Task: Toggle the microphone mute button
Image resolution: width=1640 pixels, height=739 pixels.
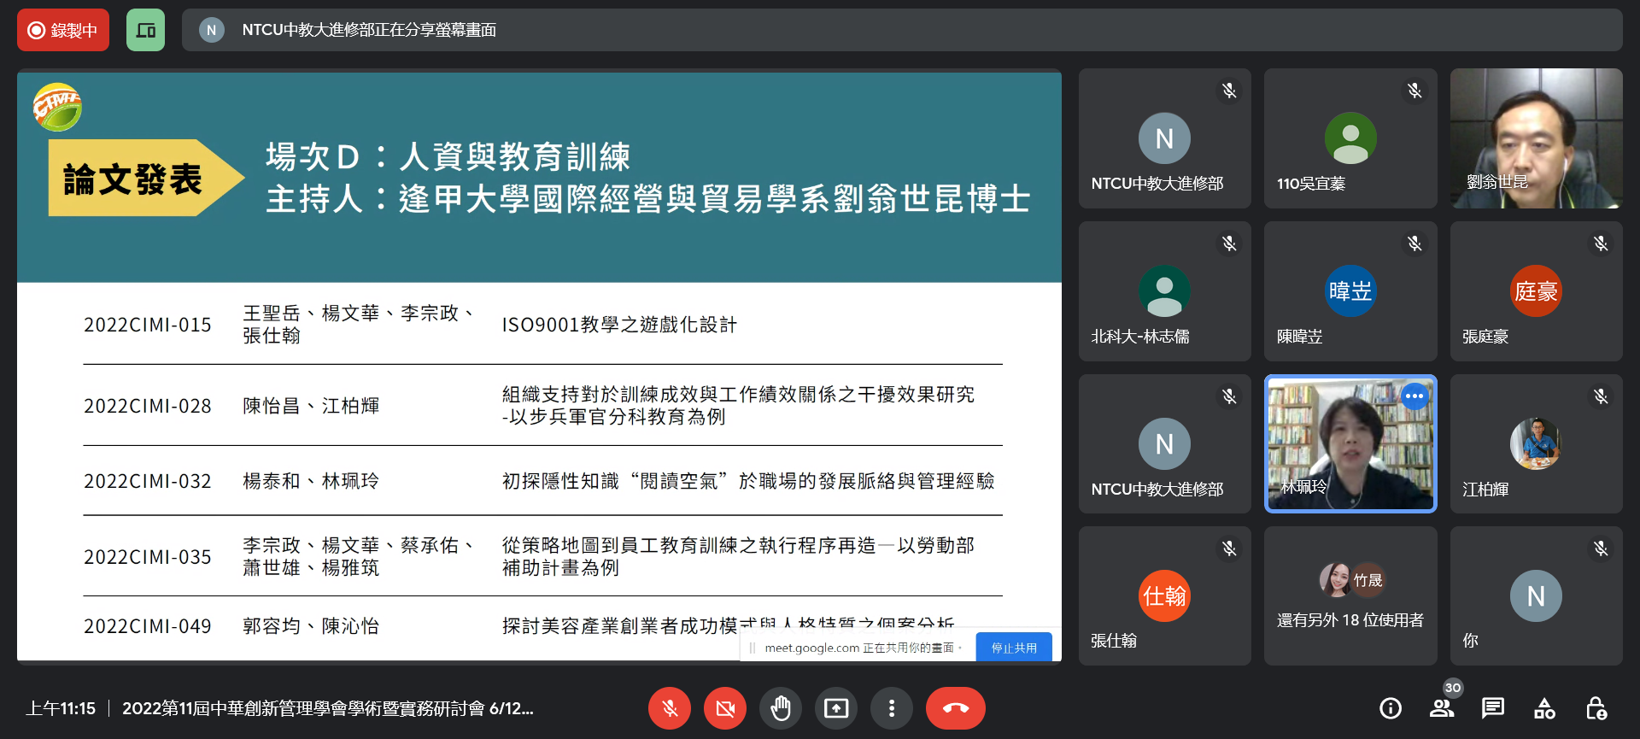Action: pyautogui.click(x=670, y=708)
